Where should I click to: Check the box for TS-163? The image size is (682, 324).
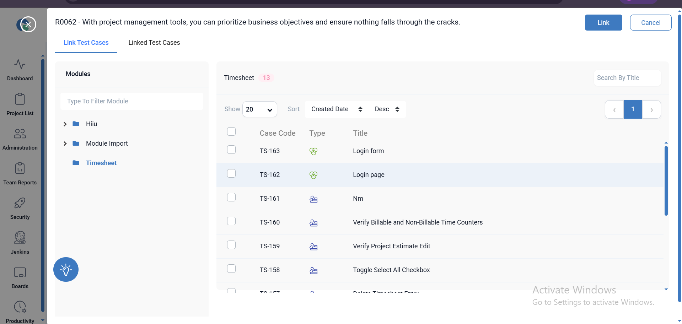point(231,150)
